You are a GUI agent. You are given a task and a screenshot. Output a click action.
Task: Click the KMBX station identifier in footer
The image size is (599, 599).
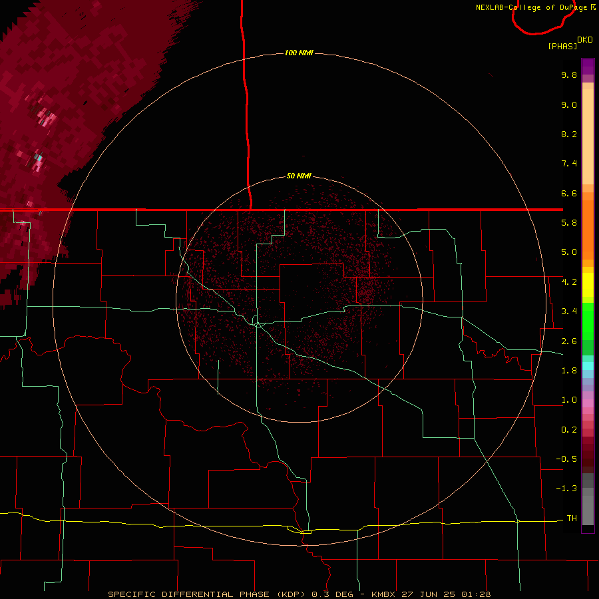coord(383,594)
